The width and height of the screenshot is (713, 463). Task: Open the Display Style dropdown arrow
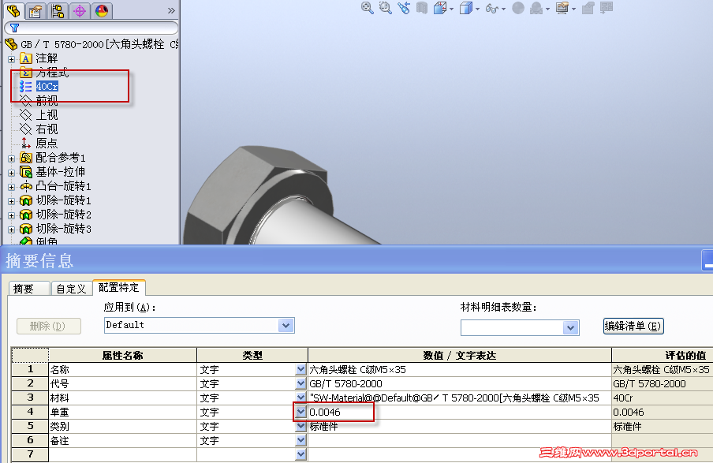[x=477, y=9]
